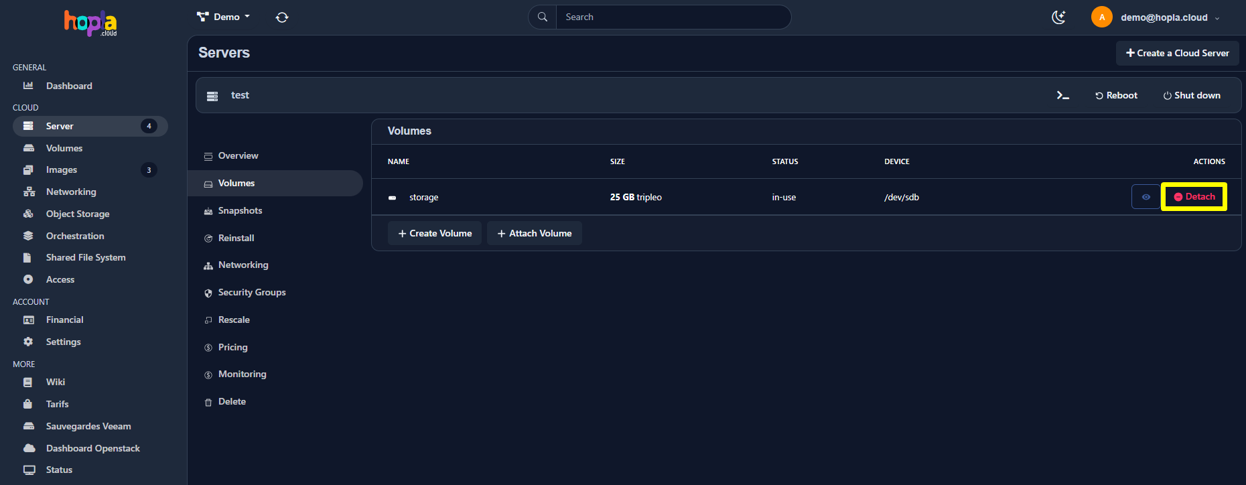Click the Images count badge 3
Screen dimensions: 1246x485
(x=149, y=170)
